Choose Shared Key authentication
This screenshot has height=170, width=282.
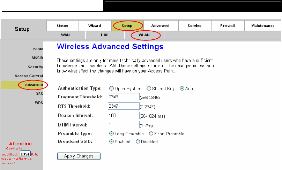149,88
